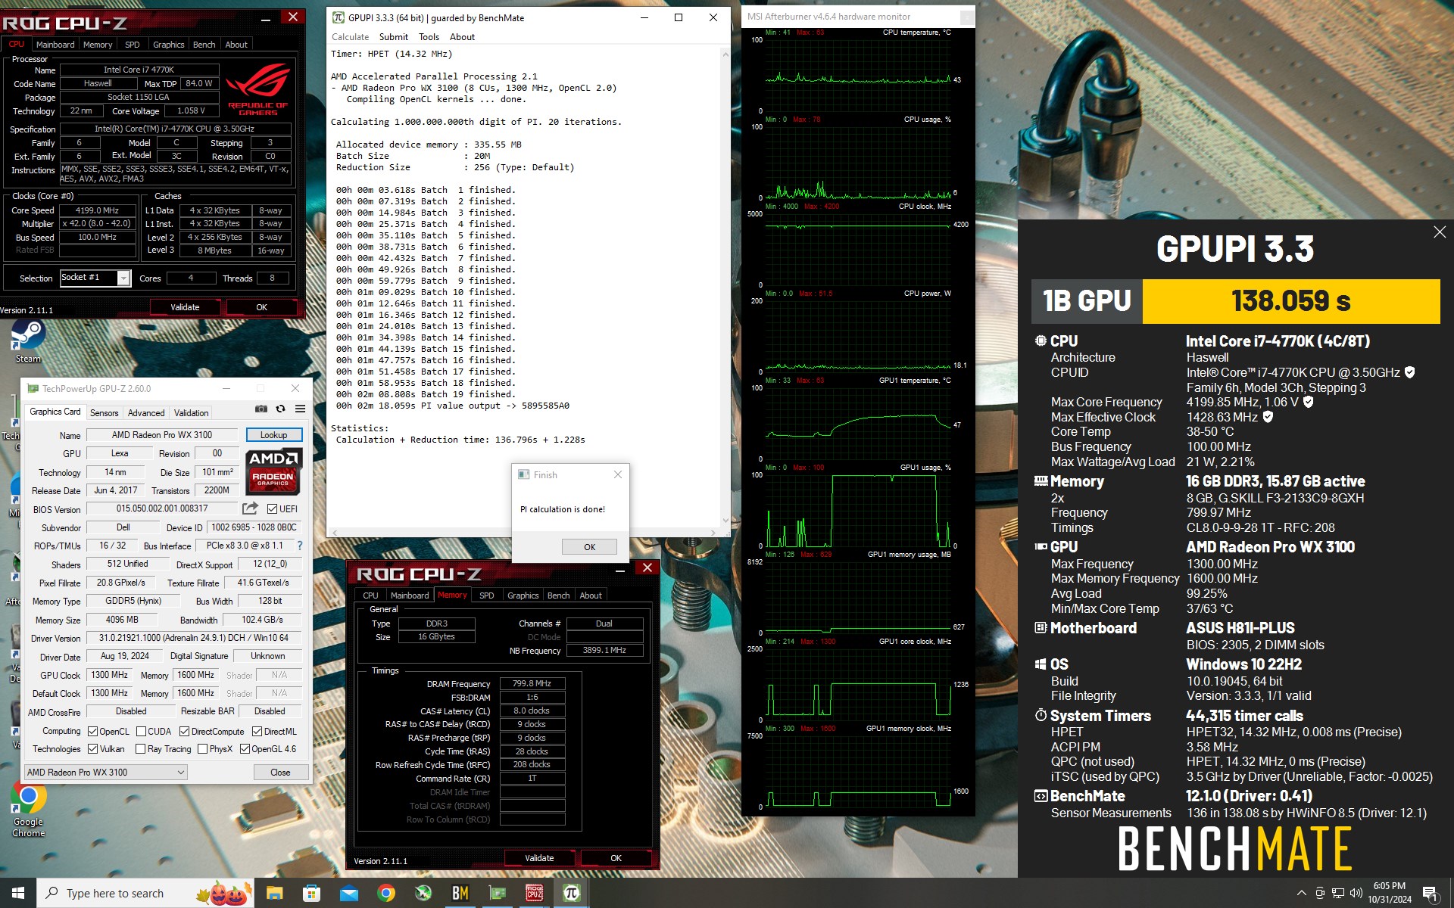The width and height of the screenshot is (1454, 908).
Task: Open Microsoft Store from the taskbar
Action: tap(311, 894)
